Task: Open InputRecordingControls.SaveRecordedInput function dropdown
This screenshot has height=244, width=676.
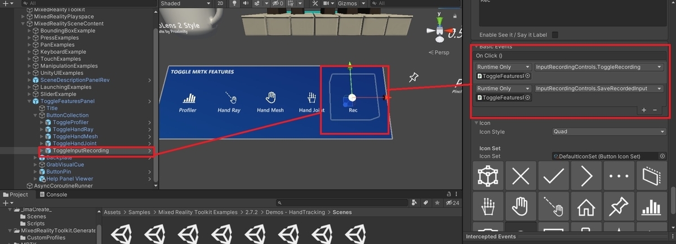Action: click(600, 88)
